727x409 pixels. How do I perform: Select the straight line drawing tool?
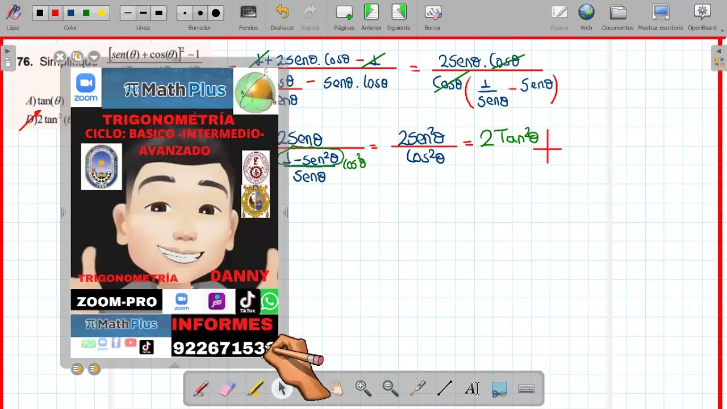pos(445,389)
